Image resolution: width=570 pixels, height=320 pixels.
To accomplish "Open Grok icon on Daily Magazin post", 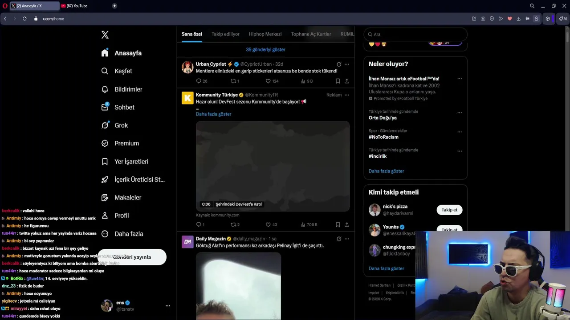I will [339, 239].
